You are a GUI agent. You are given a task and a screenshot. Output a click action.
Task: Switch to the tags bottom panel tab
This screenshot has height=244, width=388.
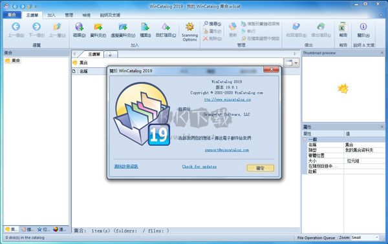(27, 229)
